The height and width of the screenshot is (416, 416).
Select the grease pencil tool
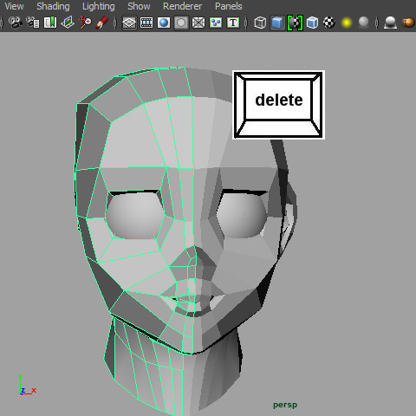coord(102,23)
